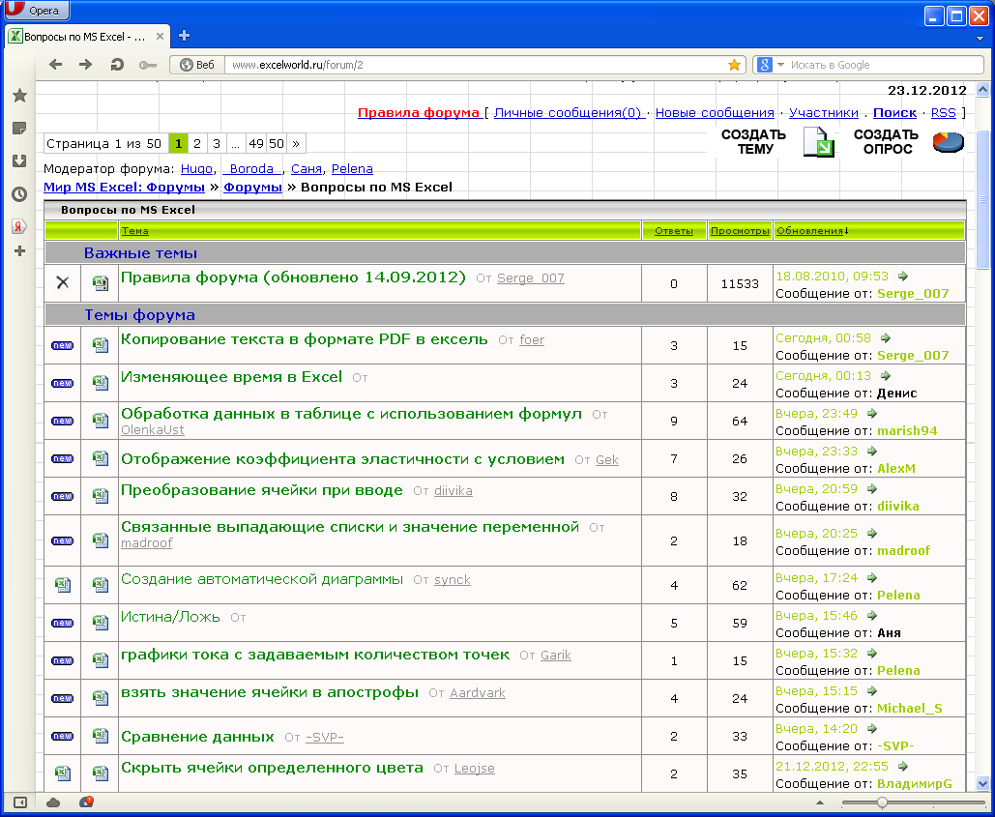
Task: Click the status icon for Создание автоматической диаграммы
Action: [x=62, y=585]
